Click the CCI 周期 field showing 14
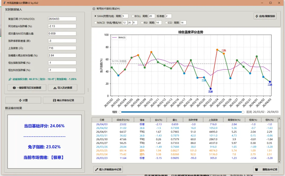Image resolution: width=285 pixels, height=176 pixels. point(183,23)
